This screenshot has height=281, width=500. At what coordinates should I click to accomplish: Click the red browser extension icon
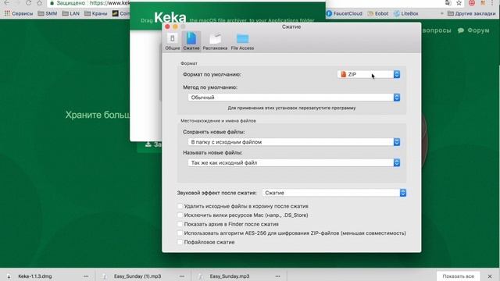(x=472, y=3)
